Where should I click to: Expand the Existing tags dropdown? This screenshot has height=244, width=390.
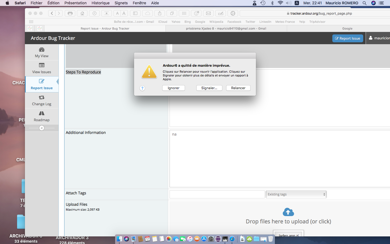pos(296,194)
